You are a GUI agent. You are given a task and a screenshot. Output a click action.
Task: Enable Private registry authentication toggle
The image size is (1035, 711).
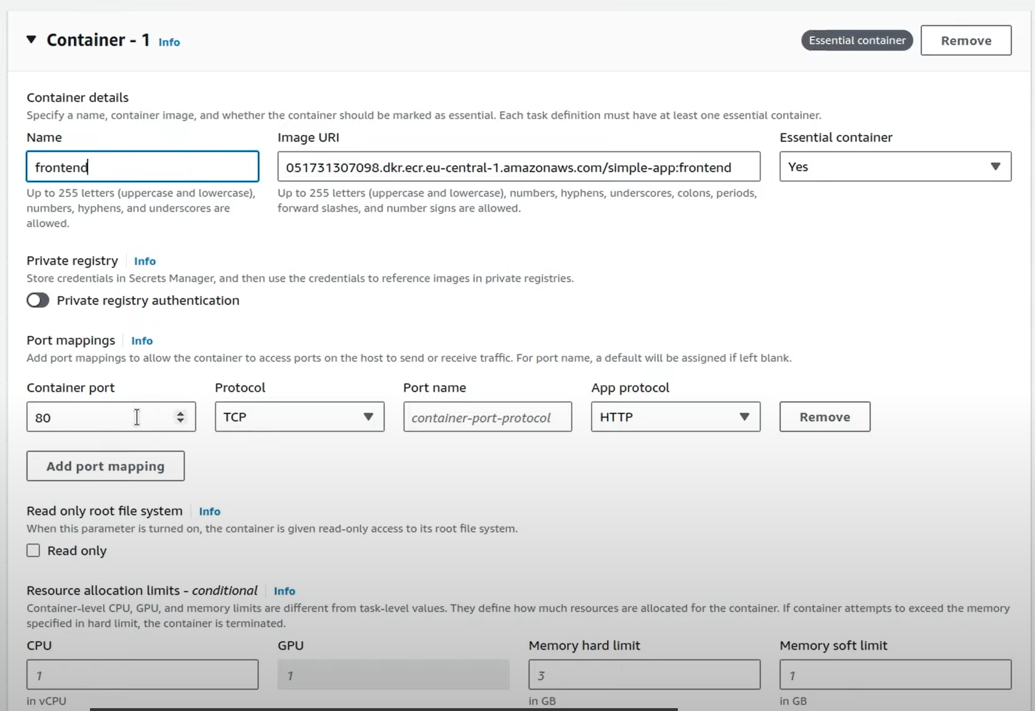point(38,301)
